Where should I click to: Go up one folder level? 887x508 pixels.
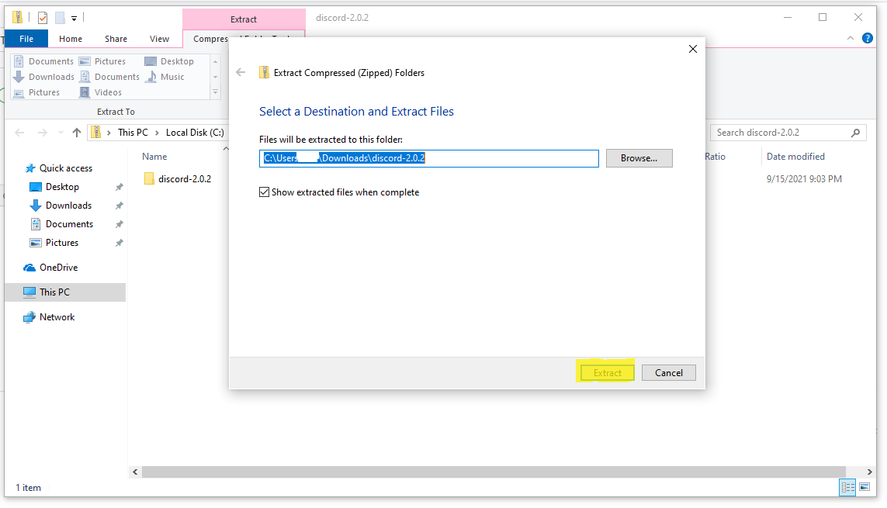(77, 133)
